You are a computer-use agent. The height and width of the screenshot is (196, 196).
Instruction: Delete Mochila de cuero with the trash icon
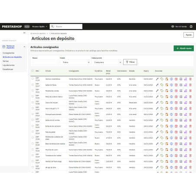point(190,150)
